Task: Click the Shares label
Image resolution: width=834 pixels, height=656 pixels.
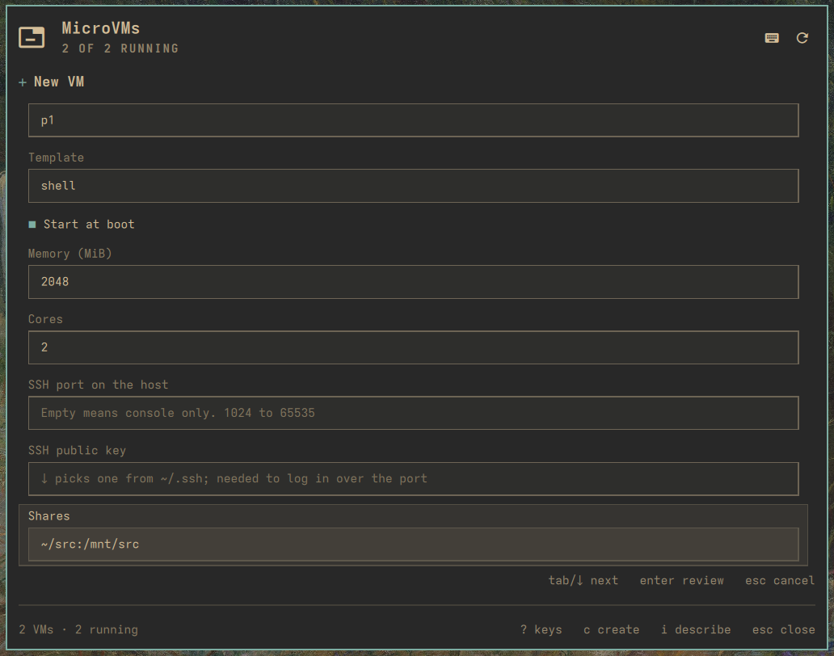Action: pos(49,516)
